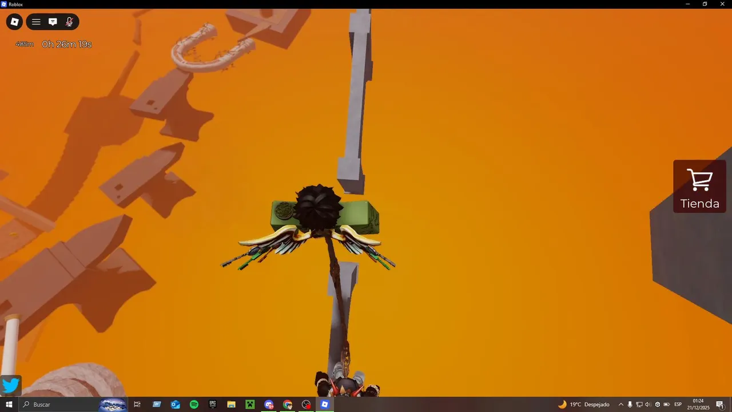Open the volume speaker icon in tray
732x412 pixels.
(x=648, y=405)
